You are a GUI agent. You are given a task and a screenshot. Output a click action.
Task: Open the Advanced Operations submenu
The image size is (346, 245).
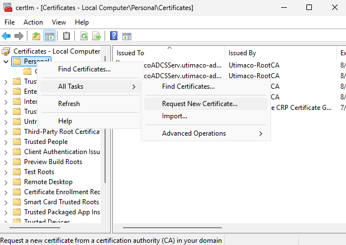194,133
